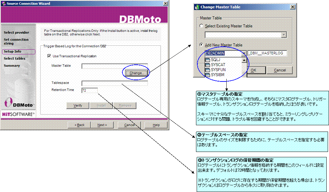
Task: Click the disabled Remove button
Action: [125, 106]
